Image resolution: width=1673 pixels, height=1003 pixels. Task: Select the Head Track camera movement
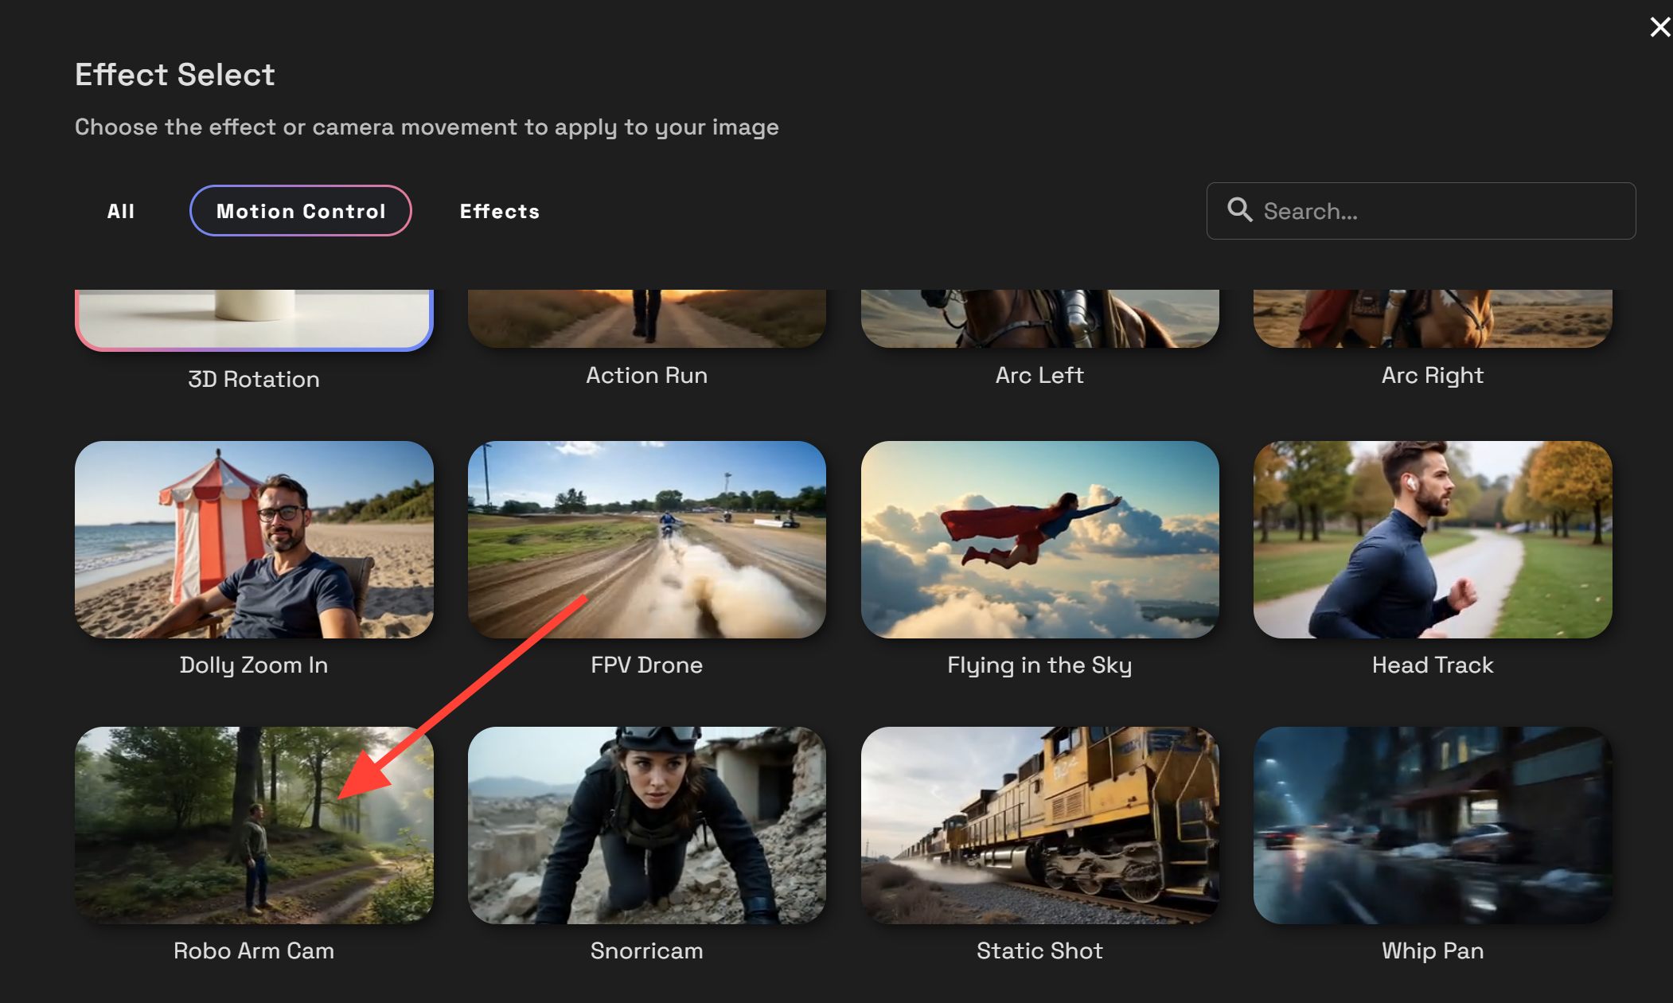(x=1432, y=541)
